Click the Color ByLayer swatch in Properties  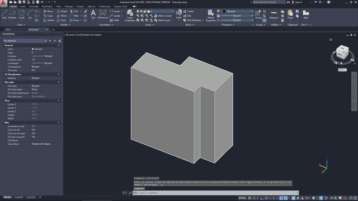point(33,49)
